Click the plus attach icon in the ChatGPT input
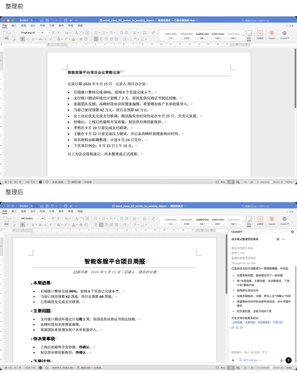Image resolution: width=297 pixels, height=373 pixels. (x=233, y=360)
